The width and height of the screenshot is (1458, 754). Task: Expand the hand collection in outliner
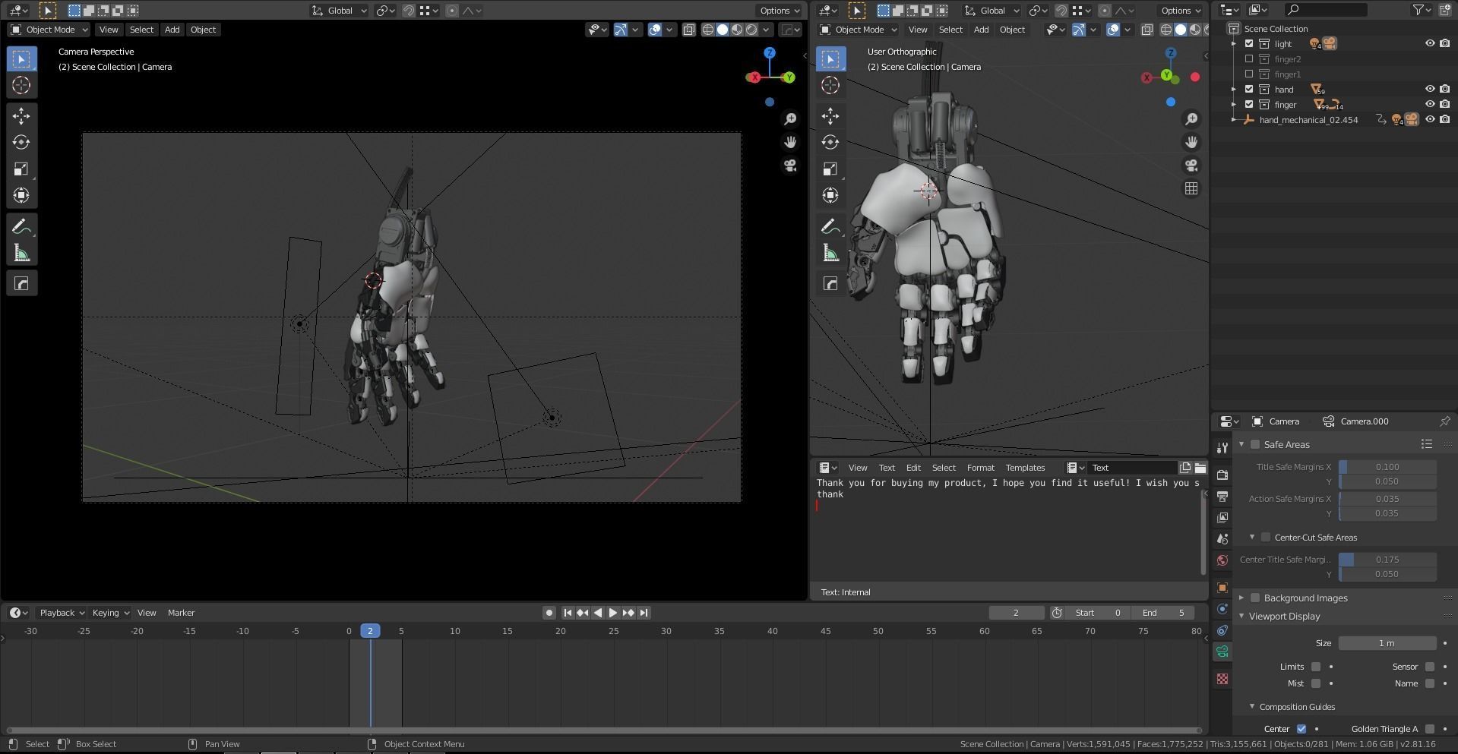coord(1234,90)
